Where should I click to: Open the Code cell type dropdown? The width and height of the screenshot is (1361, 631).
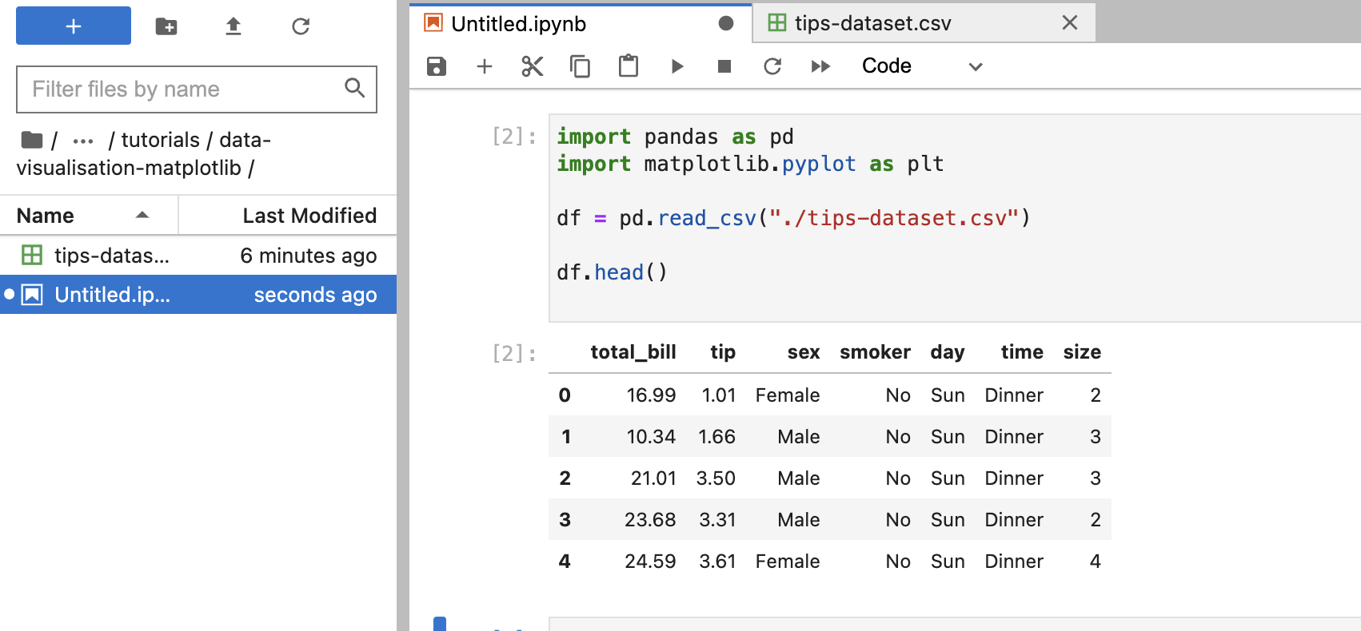(921, 66)
